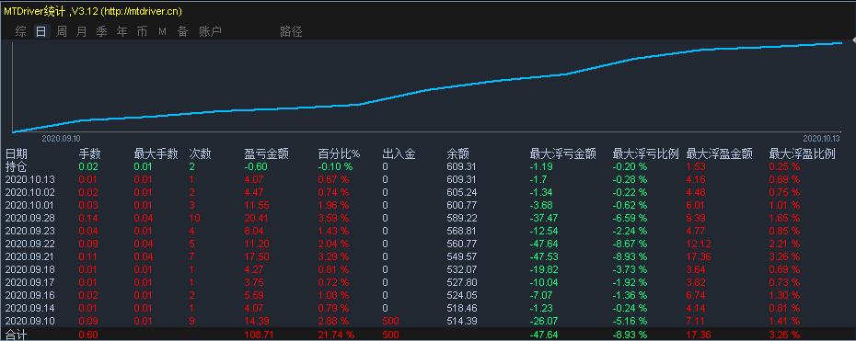The width and height of the screenshot is (856, 341).
Task: Select the 币 currency tab
Action: (142, 31)
